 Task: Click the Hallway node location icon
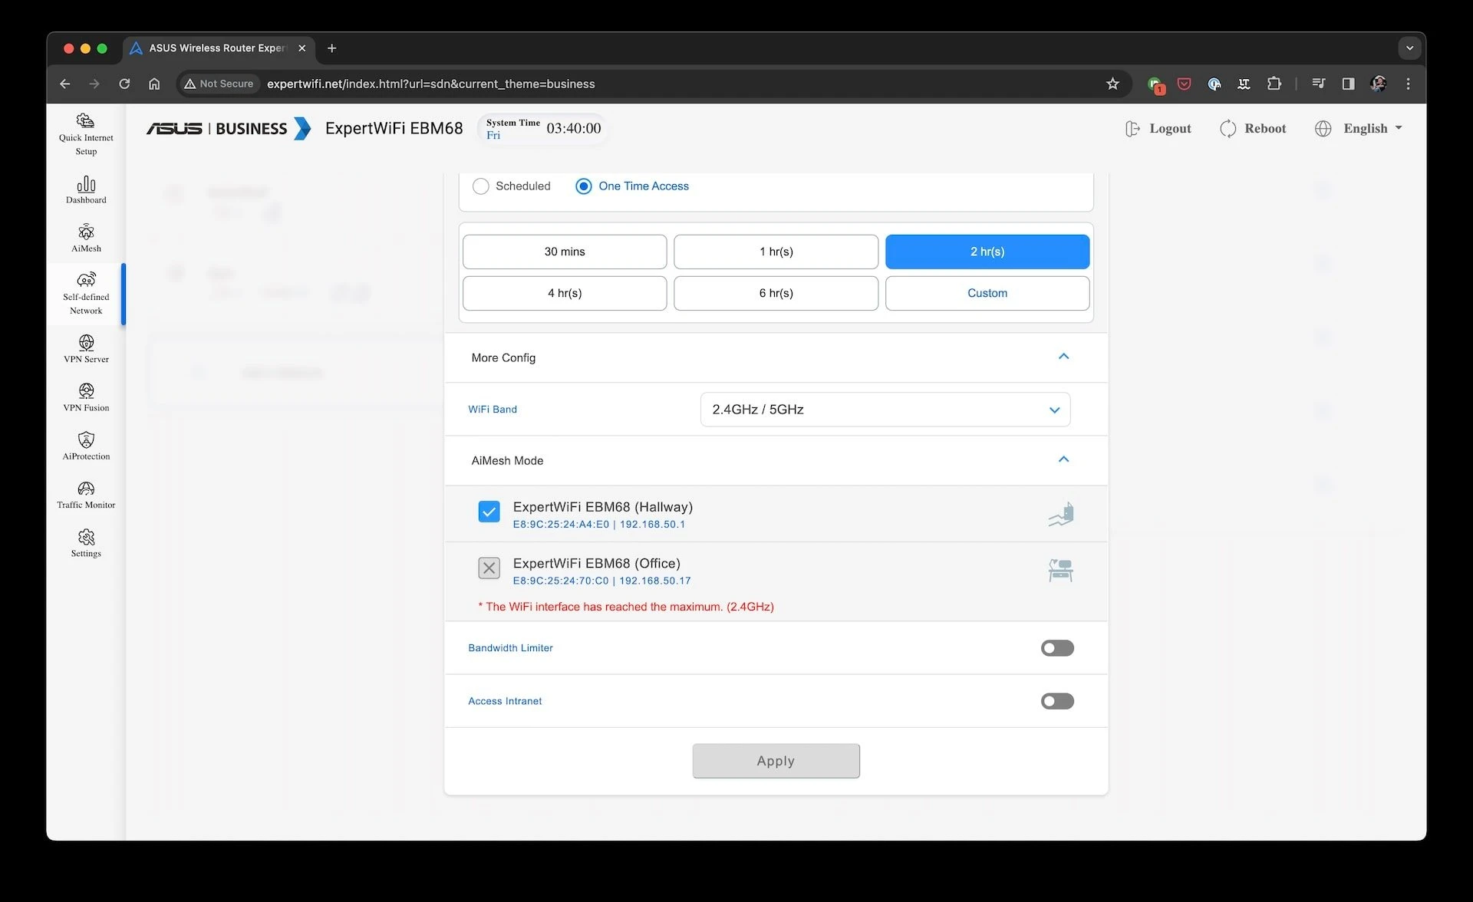tap(1061, 514)
